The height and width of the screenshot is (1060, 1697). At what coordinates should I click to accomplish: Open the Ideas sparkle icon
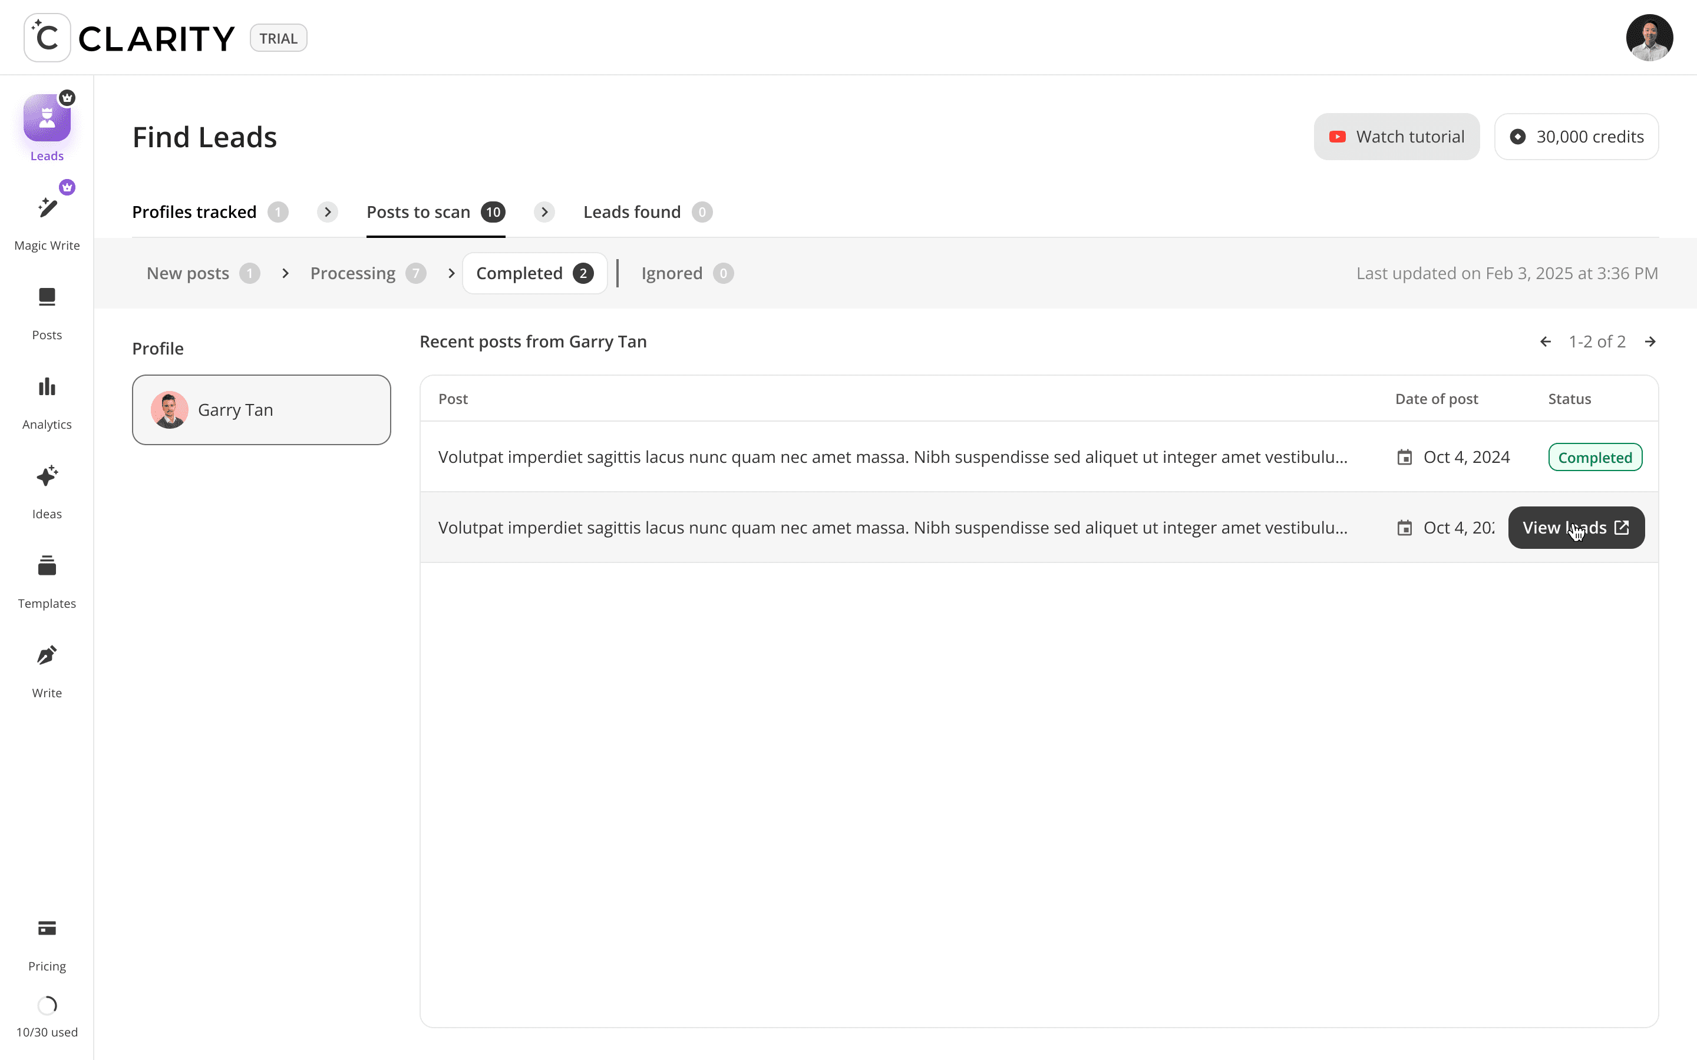(47, 477)
